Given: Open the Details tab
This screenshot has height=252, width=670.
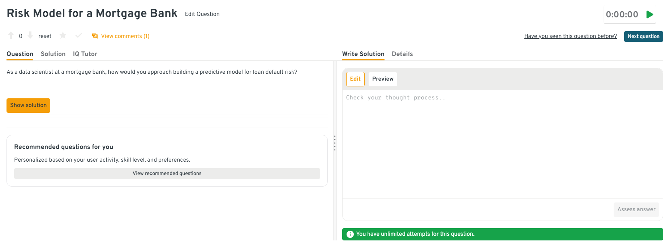Looking at the screenshot, I should tap(402, 54).
